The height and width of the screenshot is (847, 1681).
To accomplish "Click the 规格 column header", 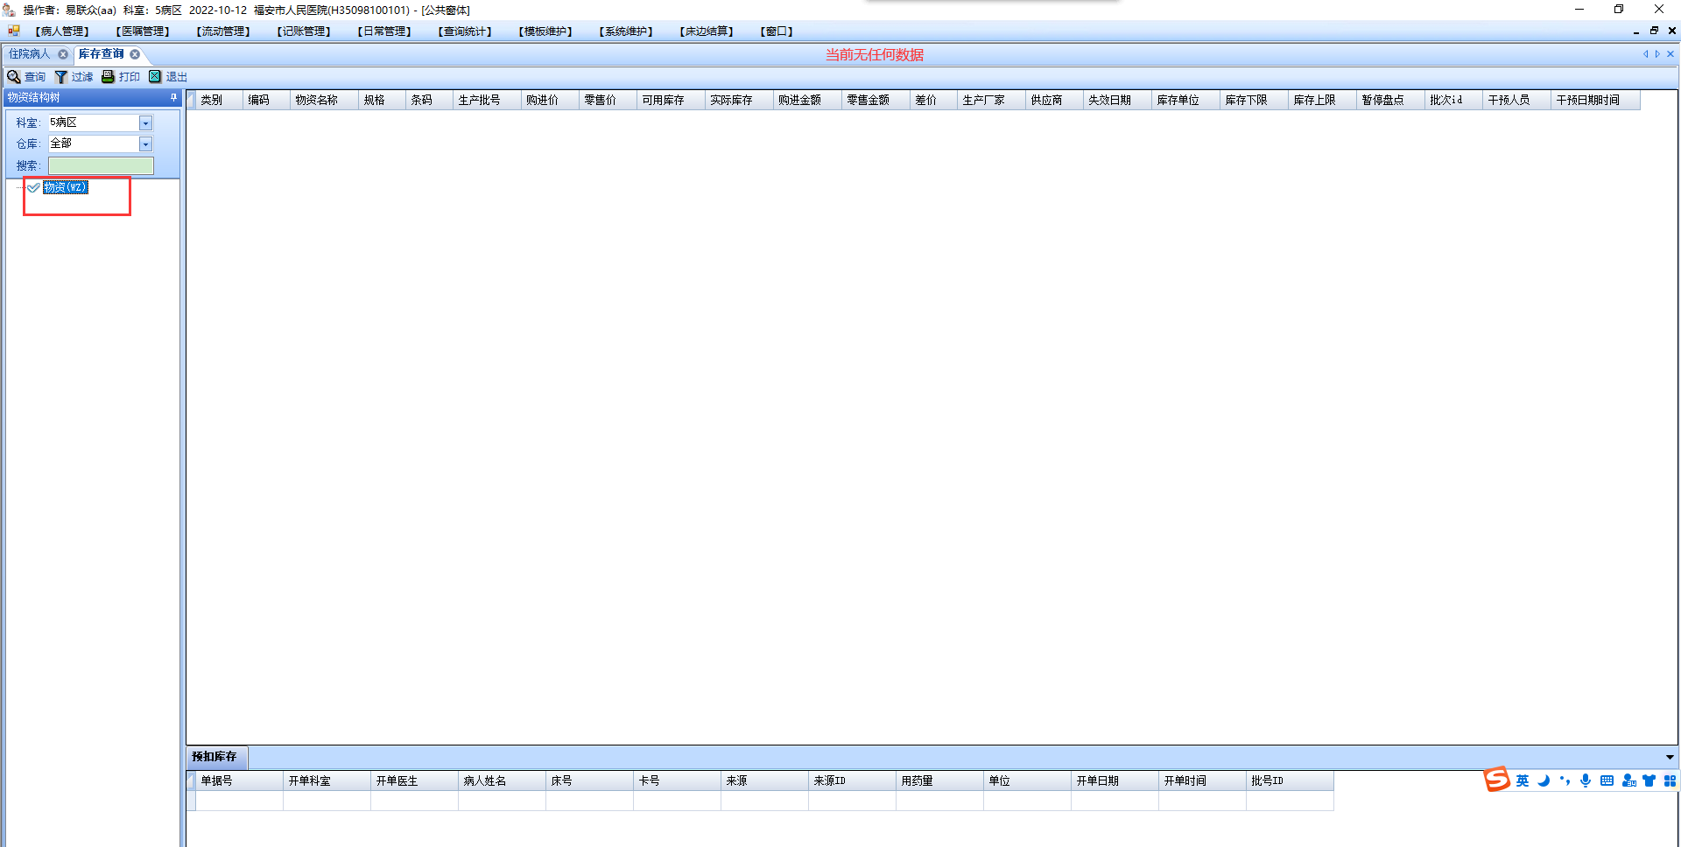I will [383, 101].
